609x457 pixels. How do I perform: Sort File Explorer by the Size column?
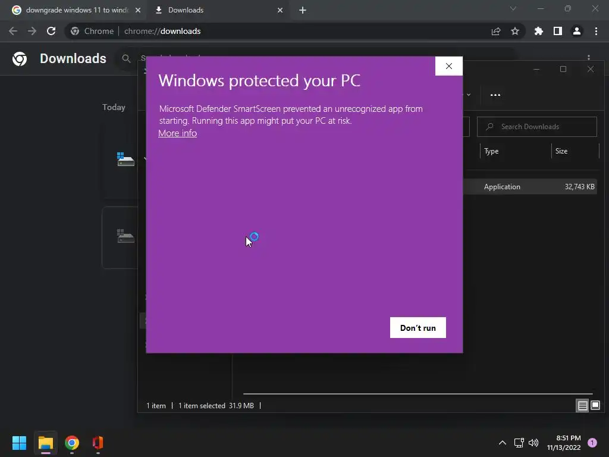tap(561, 151)
